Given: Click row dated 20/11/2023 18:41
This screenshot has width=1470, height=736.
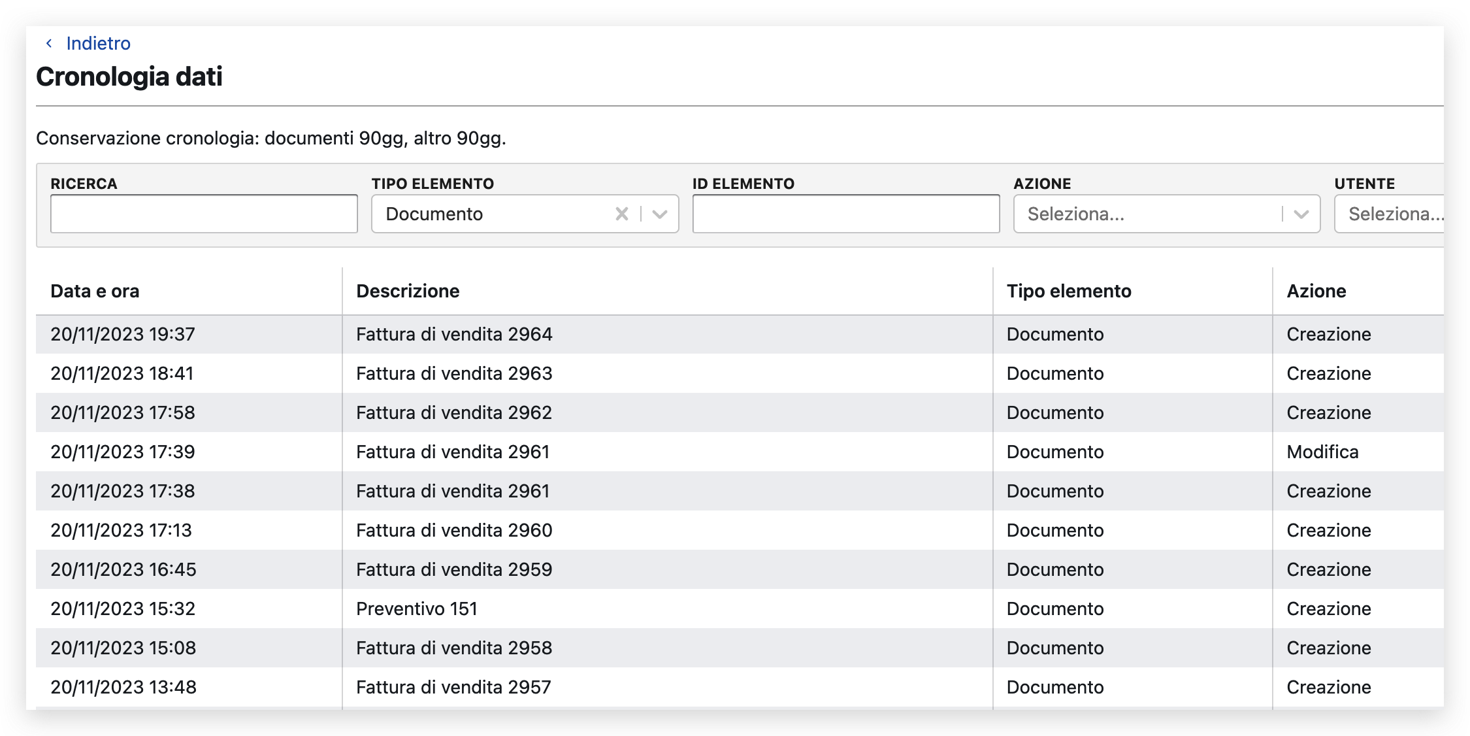Looking at the screenshot, I should pyautogui.click(x=122, y=373).
